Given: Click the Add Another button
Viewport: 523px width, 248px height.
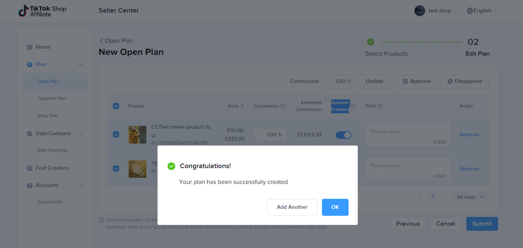Looking at the screenshot, I should point(292,207).
